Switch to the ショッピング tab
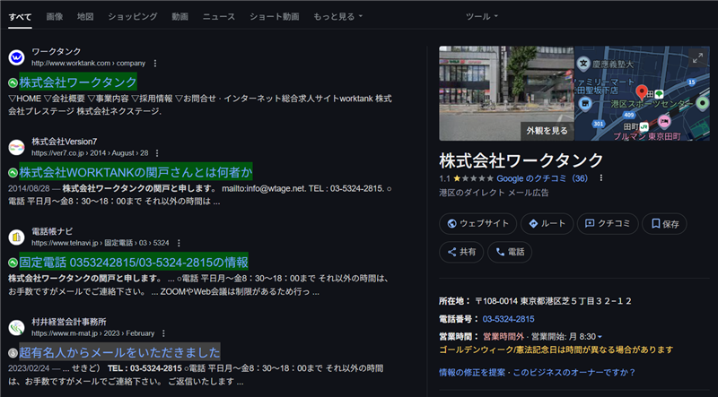 click(x=133, y=16)
